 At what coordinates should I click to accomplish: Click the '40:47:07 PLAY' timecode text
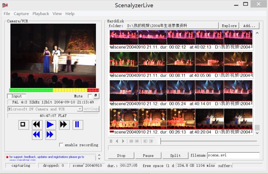tap(53, 115)
